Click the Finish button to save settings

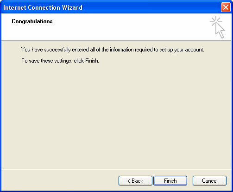tap(170, 180)
